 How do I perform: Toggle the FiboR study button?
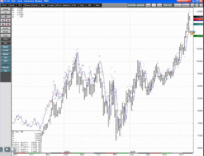pyautogui.click(x=6, y=47)
